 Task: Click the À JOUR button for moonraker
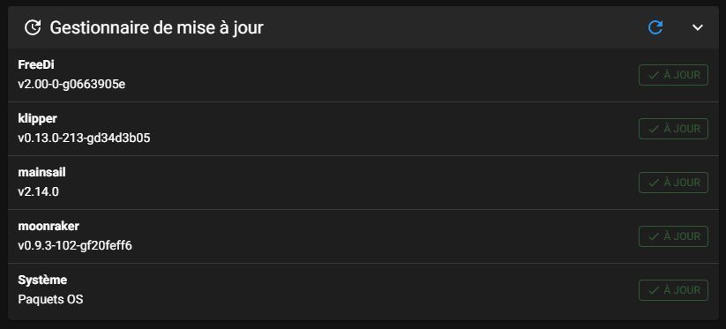click(673, 236)
